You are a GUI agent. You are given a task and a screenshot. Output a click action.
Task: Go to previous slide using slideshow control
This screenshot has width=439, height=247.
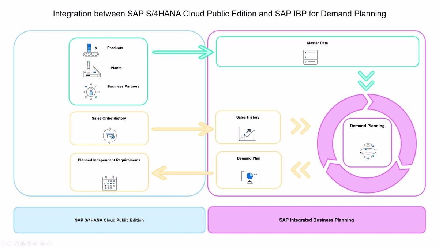click(x=3, y=244)
